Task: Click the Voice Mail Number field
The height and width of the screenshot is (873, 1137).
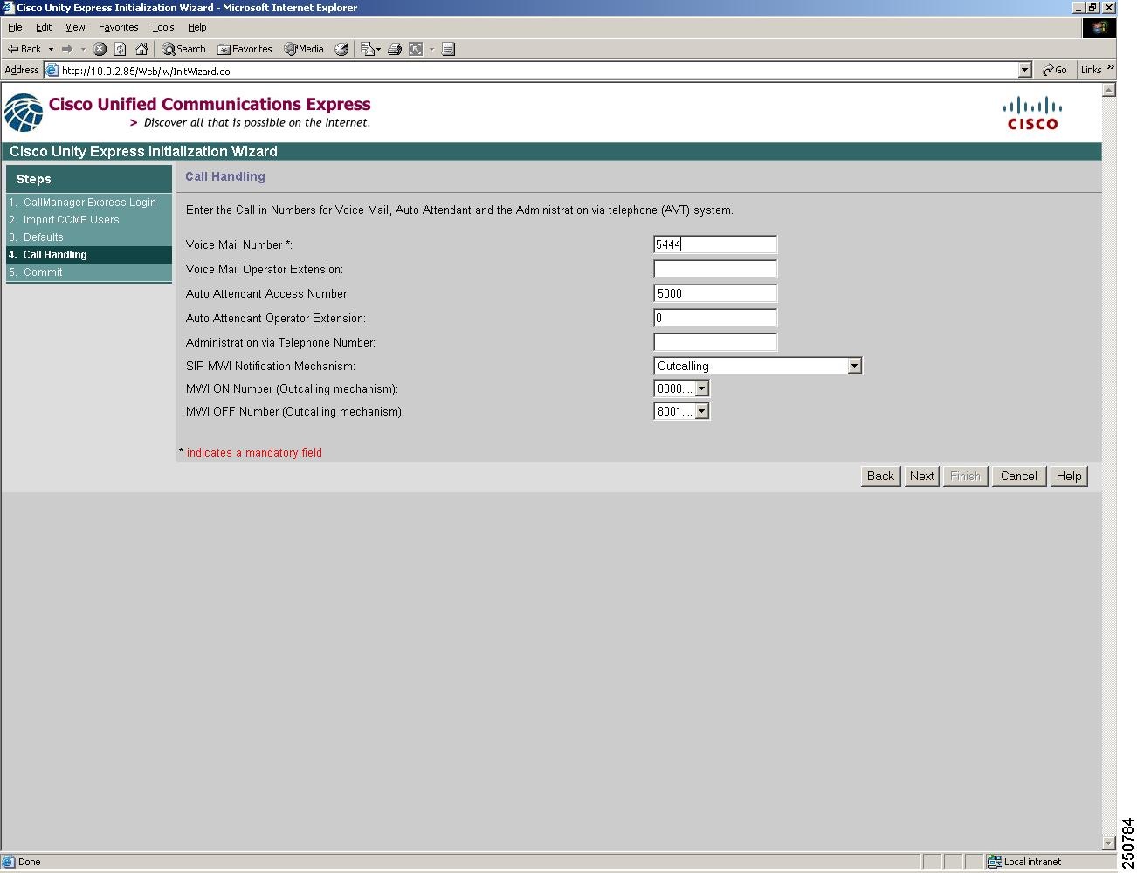Action: [715, 244]
